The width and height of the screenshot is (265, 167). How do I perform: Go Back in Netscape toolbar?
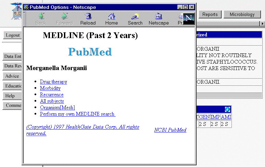41,19
